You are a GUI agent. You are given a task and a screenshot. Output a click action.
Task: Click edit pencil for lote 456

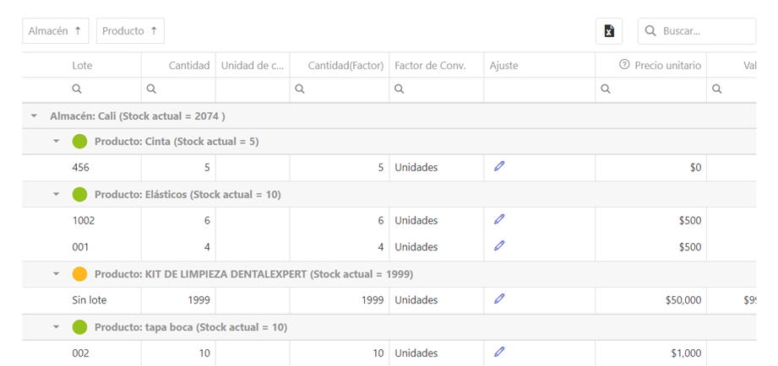pyautogui.click(x=499, y=166)
